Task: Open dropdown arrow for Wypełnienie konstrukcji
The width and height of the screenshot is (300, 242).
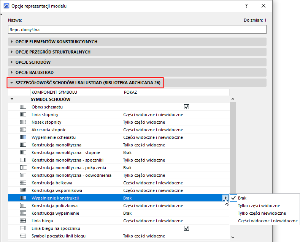Action: (x=225, y=198)
